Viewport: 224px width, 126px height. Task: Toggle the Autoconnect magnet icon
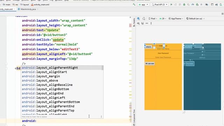click(x=142, y=23)
